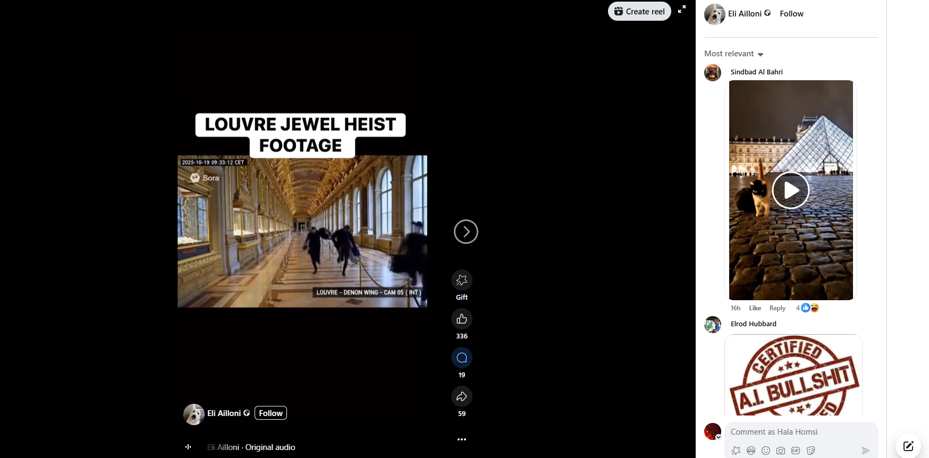Follow Eli Ailloni from the comments header
Viewport: 929px width, 458px height.
791,14
